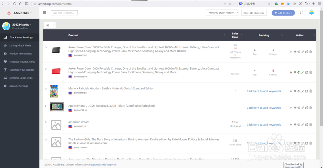Click heart icon in Apple iPhone 7 row
The height and width of the screenshot is (168, 323).
pos(295,108)
